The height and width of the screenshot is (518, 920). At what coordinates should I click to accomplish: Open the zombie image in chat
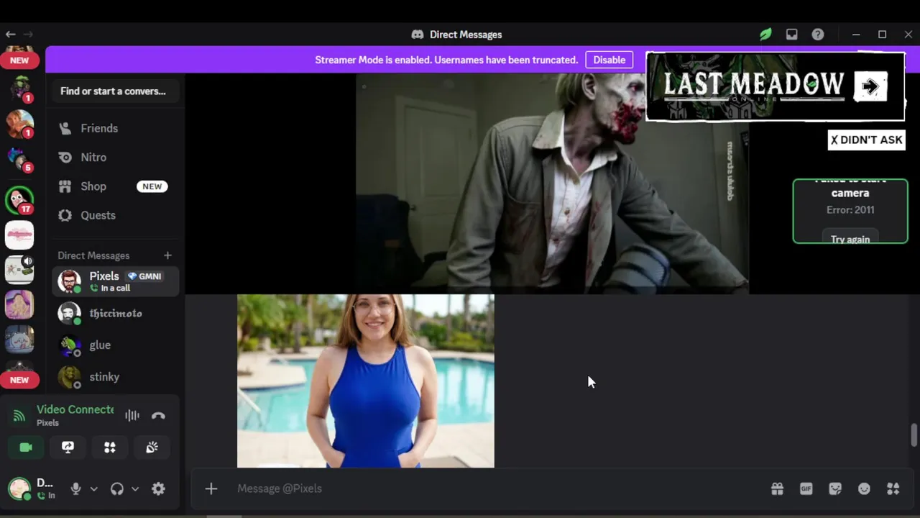(x=552, y=183)
